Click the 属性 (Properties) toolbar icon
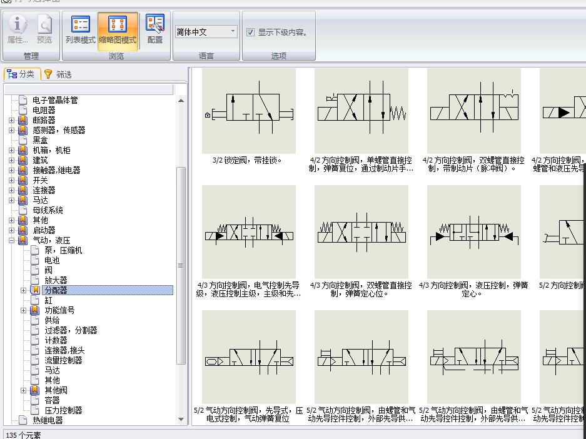Screen dimensions: 586x439 18,25
